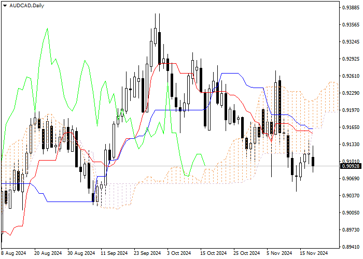The height and width of the screenshot is (259, 363).
Task: Click the 3 Oct 2024 date label
Action: pyautogui.click(x=179, y=253)
